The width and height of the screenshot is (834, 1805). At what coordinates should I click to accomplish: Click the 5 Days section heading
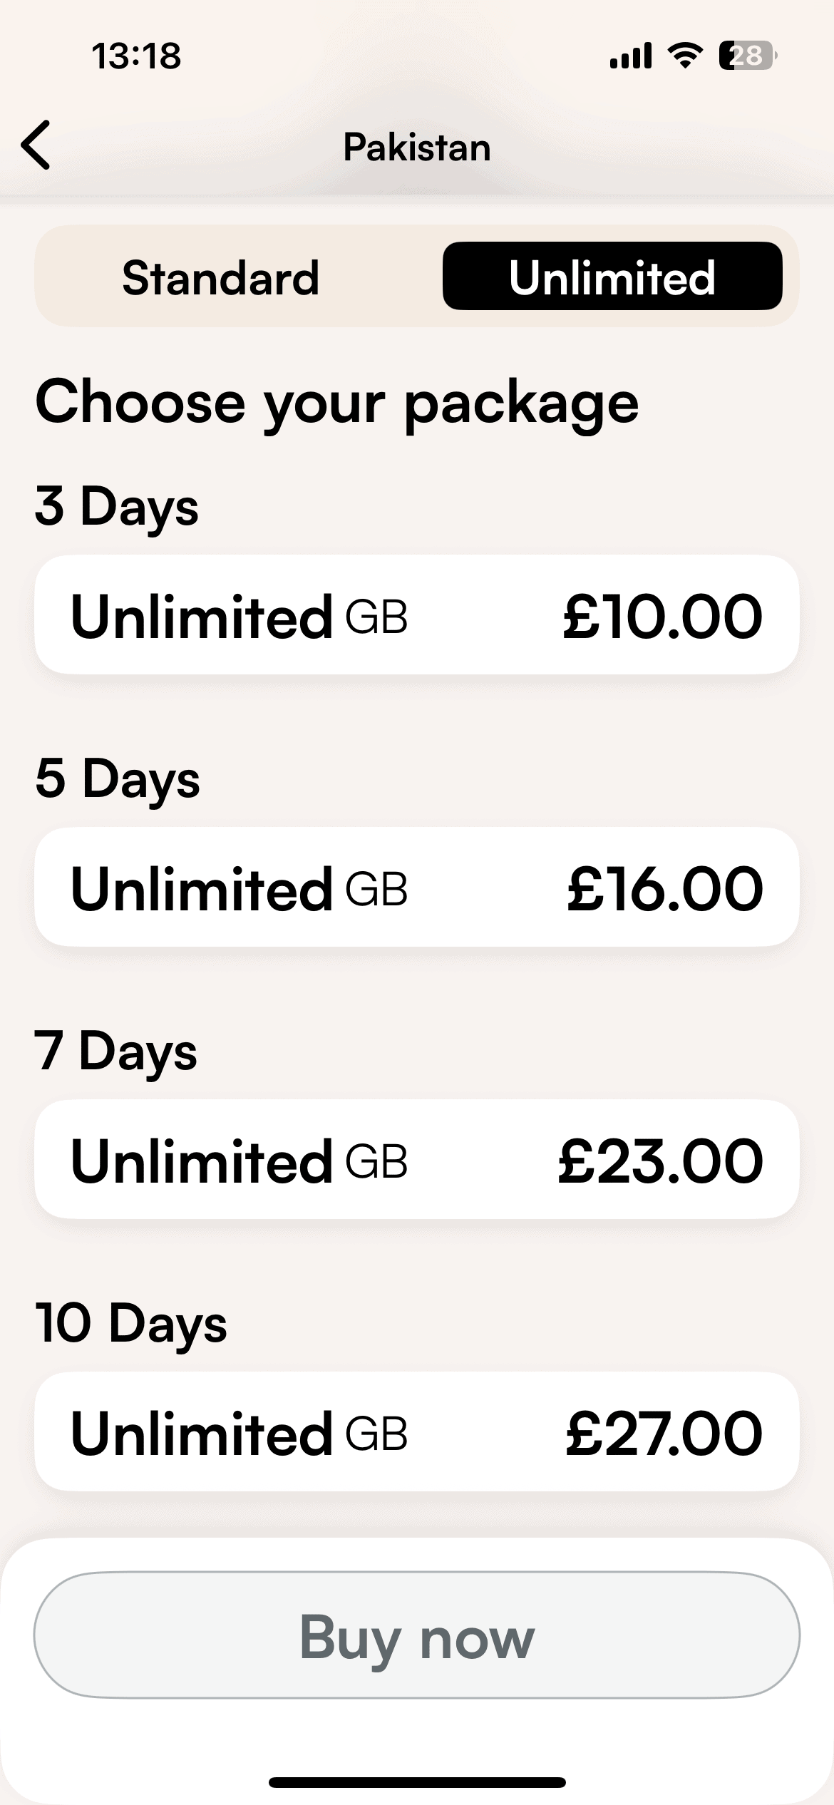pyautogui.click(x=118, y=779)
